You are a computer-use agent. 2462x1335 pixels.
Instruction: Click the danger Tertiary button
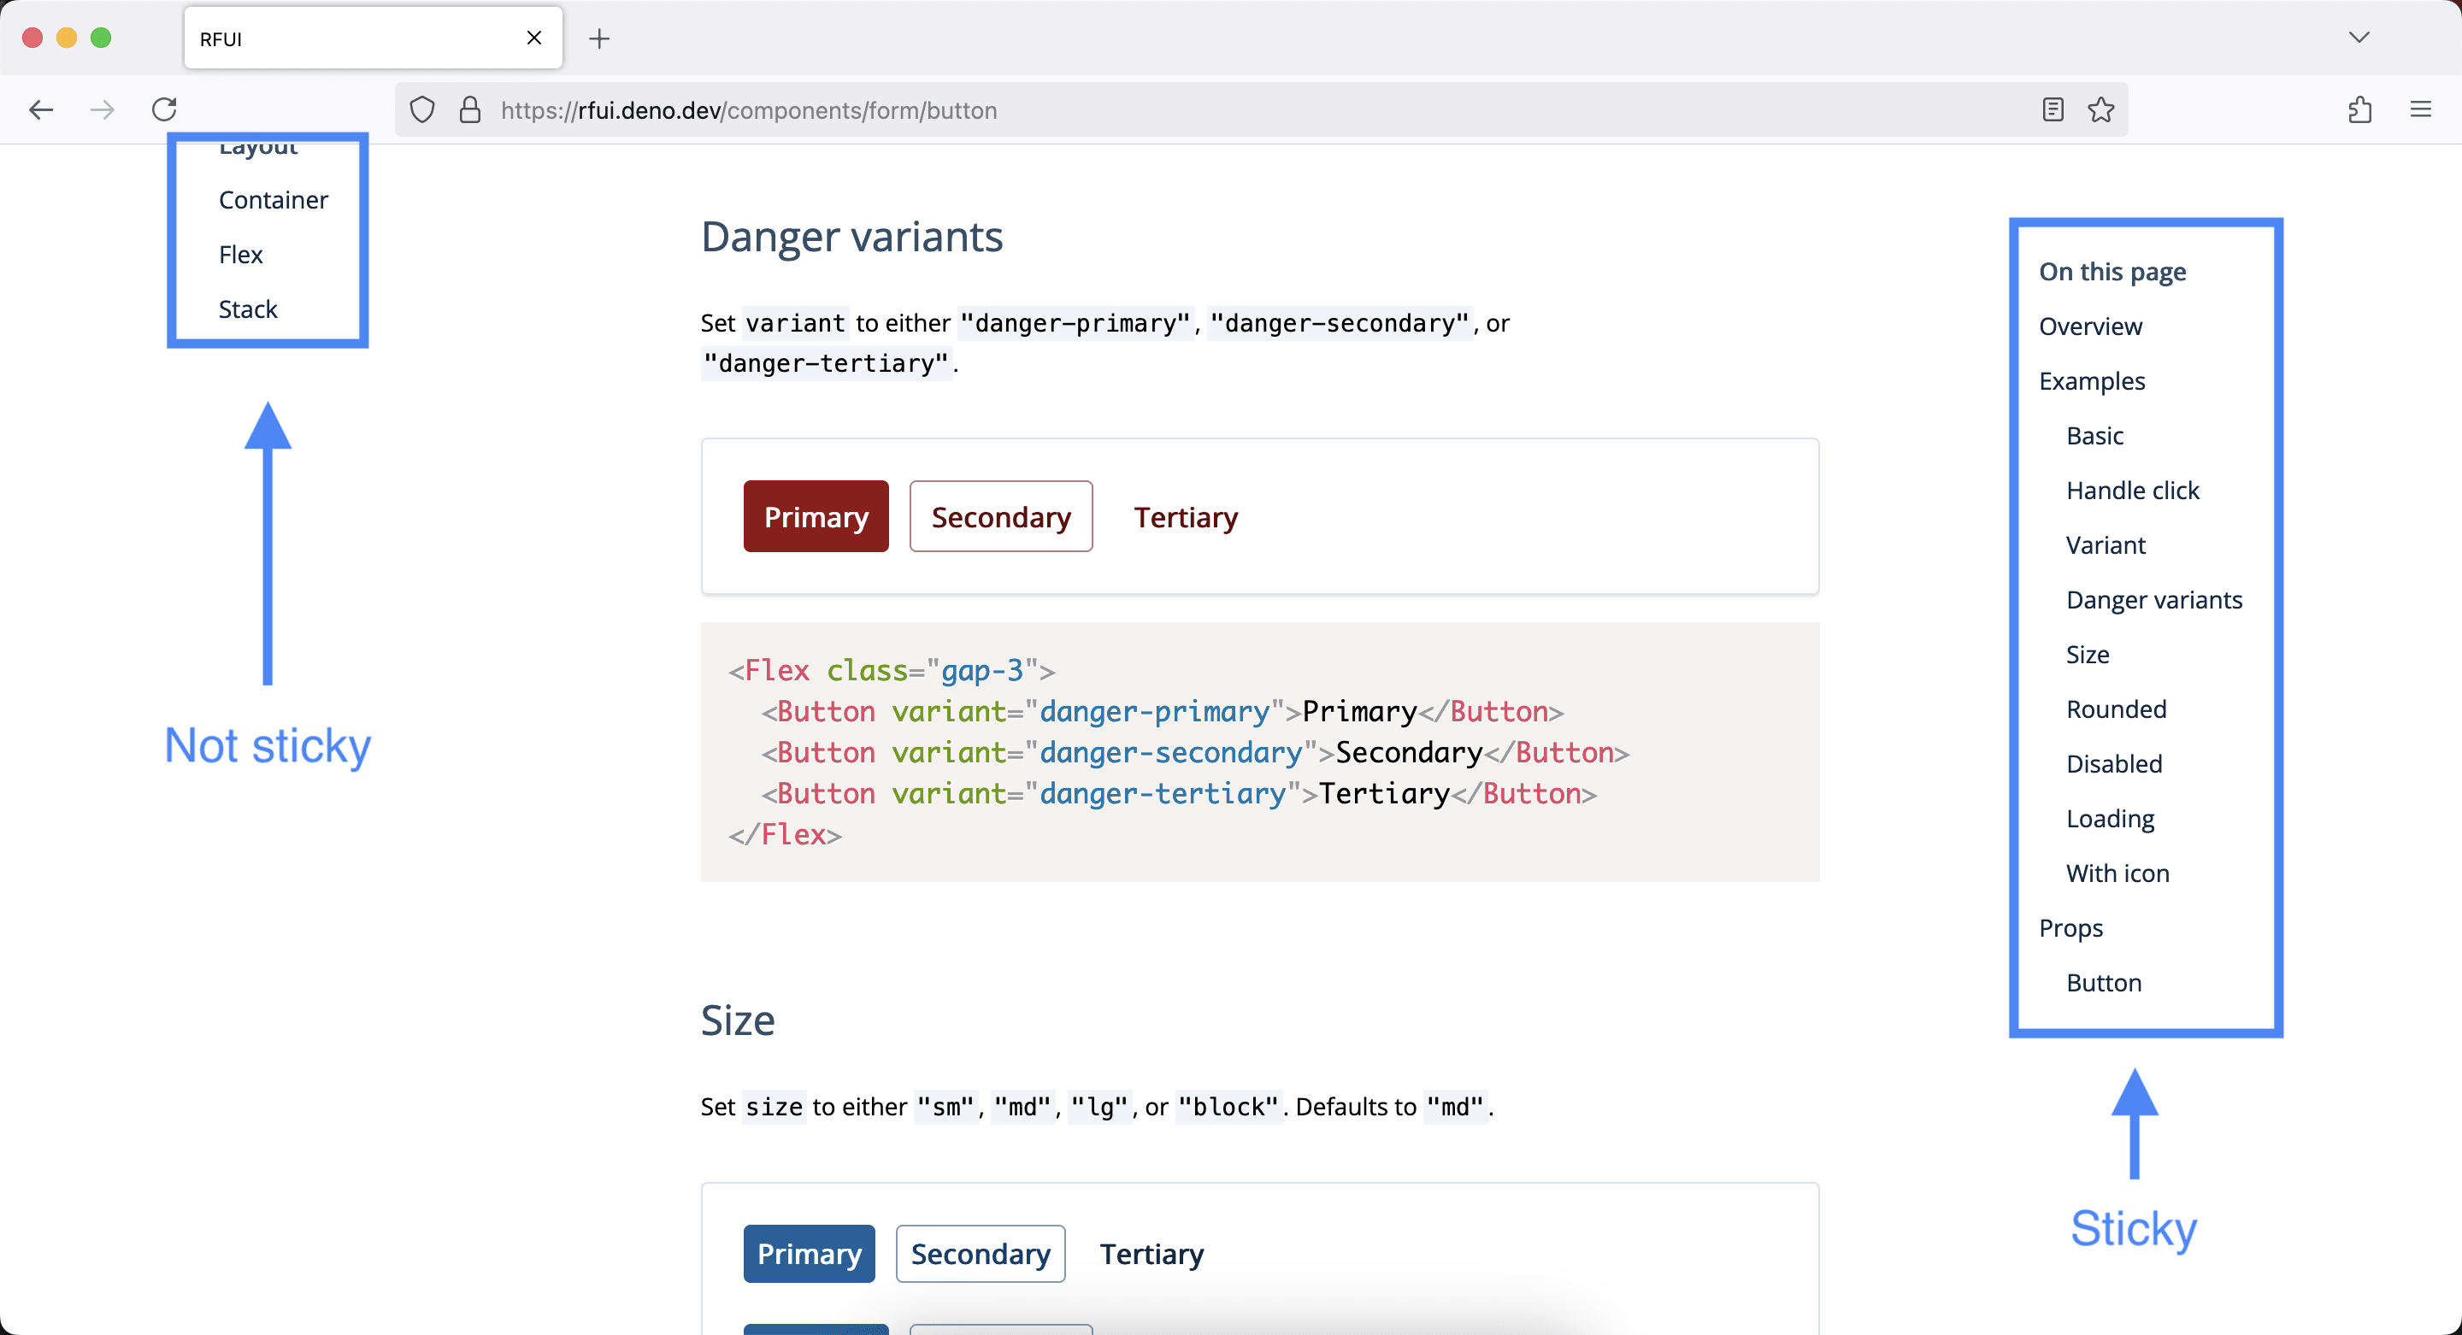[1186, 516]
